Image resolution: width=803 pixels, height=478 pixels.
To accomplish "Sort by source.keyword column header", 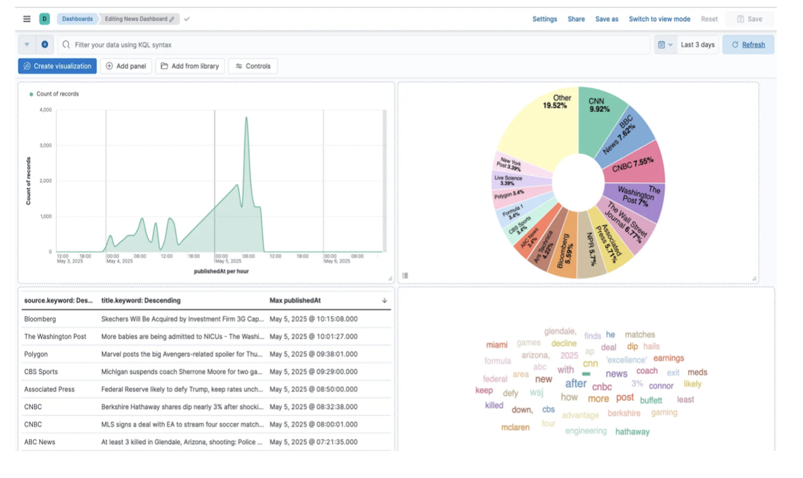I will [x=58, y=301].
